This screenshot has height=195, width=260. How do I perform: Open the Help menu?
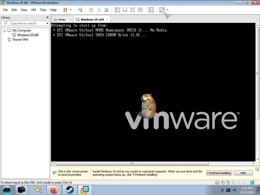(x=53, y=10)
